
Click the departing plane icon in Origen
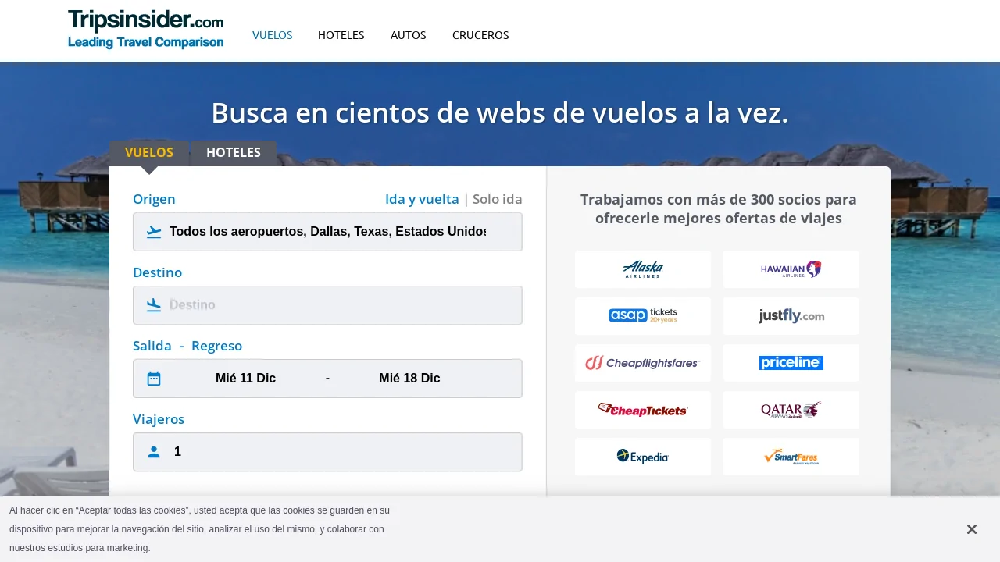(154, 232)
